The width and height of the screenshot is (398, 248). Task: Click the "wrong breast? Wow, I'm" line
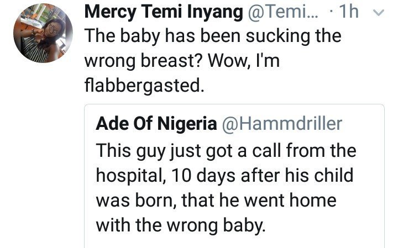[182, 61]
